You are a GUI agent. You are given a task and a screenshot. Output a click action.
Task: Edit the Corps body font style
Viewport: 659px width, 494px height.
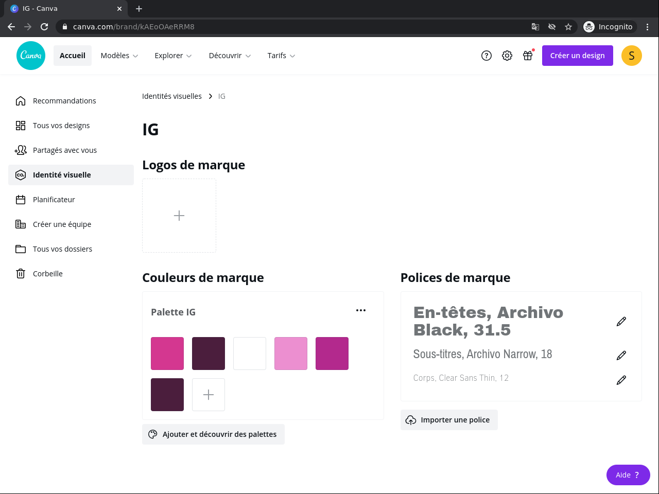[x=621, y=380]
